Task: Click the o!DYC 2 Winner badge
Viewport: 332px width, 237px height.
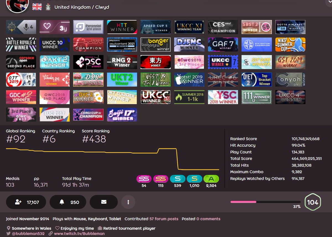Action: [88, 97]
